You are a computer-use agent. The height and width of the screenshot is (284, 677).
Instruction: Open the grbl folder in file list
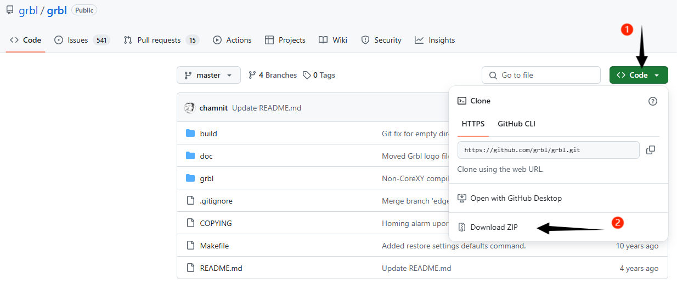point(207,178)
